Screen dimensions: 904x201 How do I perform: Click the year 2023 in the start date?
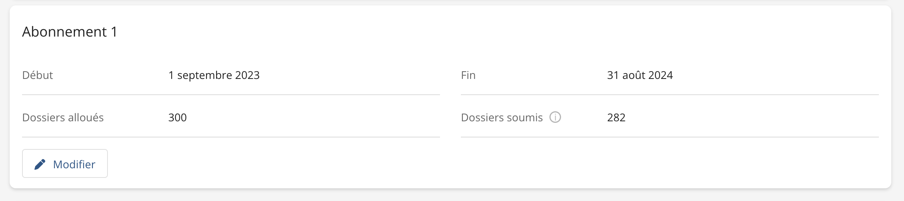247,75
